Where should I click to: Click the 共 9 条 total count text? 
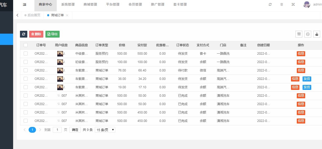pos(88,130)
